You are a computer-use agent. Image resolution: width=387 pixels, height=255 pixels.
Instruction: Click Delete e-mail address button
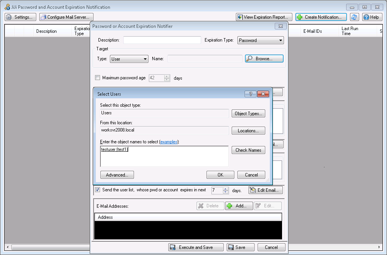click(x=210, y=206)
